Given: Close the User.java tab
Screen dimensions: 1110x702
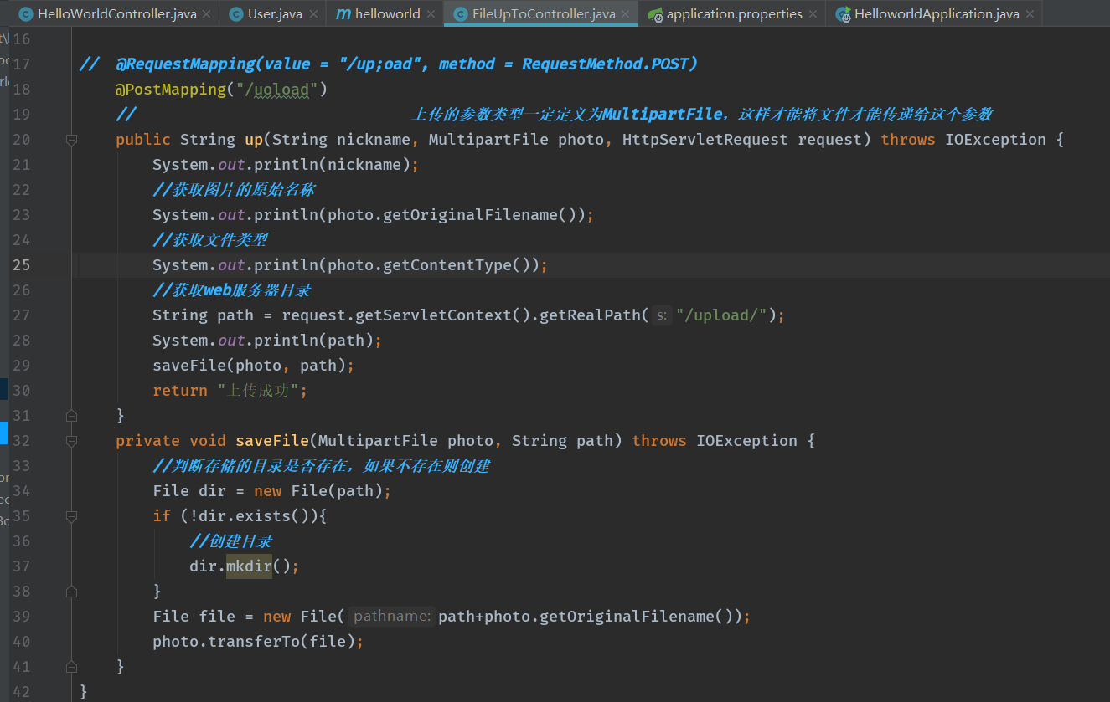Looking at the screenshot, I should click(x=313, y=14).
